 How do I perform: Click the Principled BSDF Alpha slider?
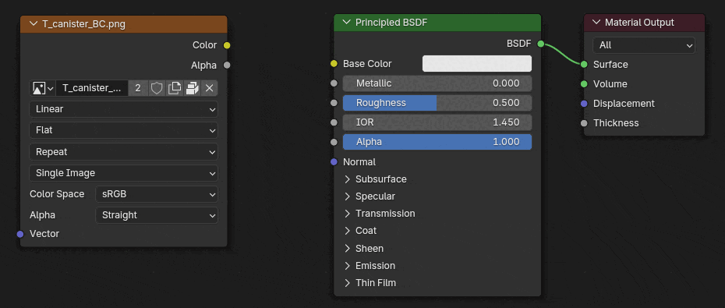click(437, 142)
